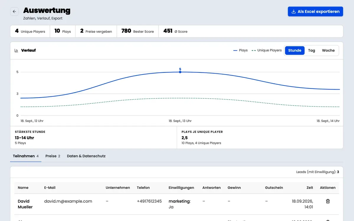The width and height of the screenshot is (354, 221).
Task: Delete David Mueller's entry with the trash icon
Action: click(328, 201)
